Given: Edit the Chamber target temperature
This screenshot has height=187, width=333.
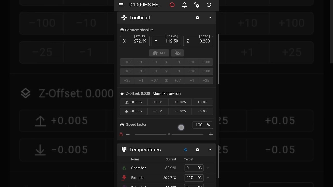Looking at the screenshot, I should point(194,168).
